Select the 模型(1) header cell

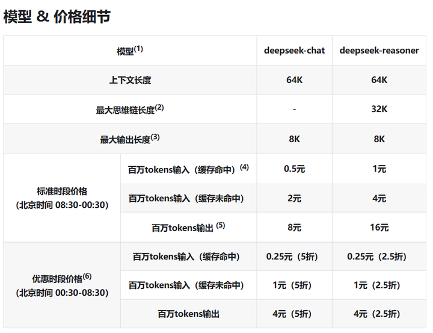click(x=130, y=51)
